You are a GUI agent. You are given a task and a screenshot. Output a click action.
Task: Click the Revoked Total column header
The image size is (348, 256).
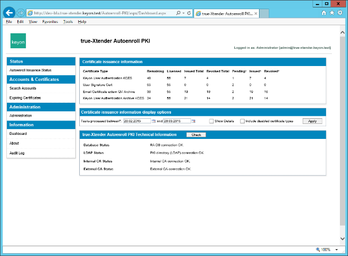click(x=218, y=71)
